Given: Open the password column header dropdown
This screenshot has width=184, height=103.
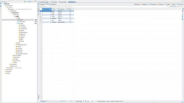Looking at the screenshot, I should pos(66,9).
